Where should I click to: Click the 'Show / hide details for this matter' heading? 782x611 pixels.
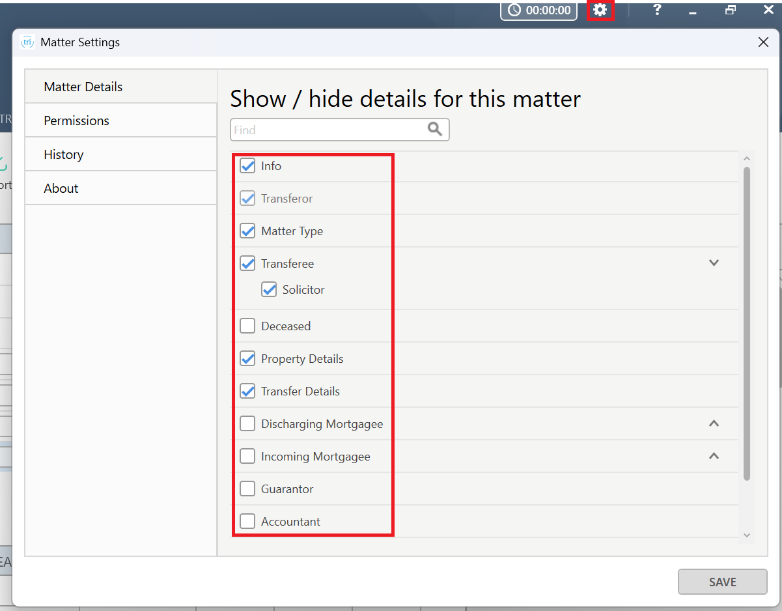click(x=405, y=99)
